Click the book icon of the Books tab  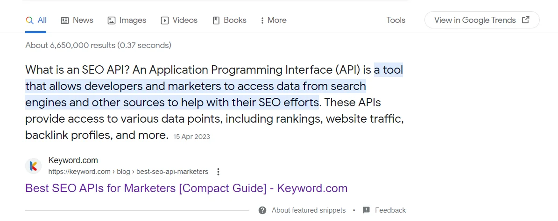point(216,21)
